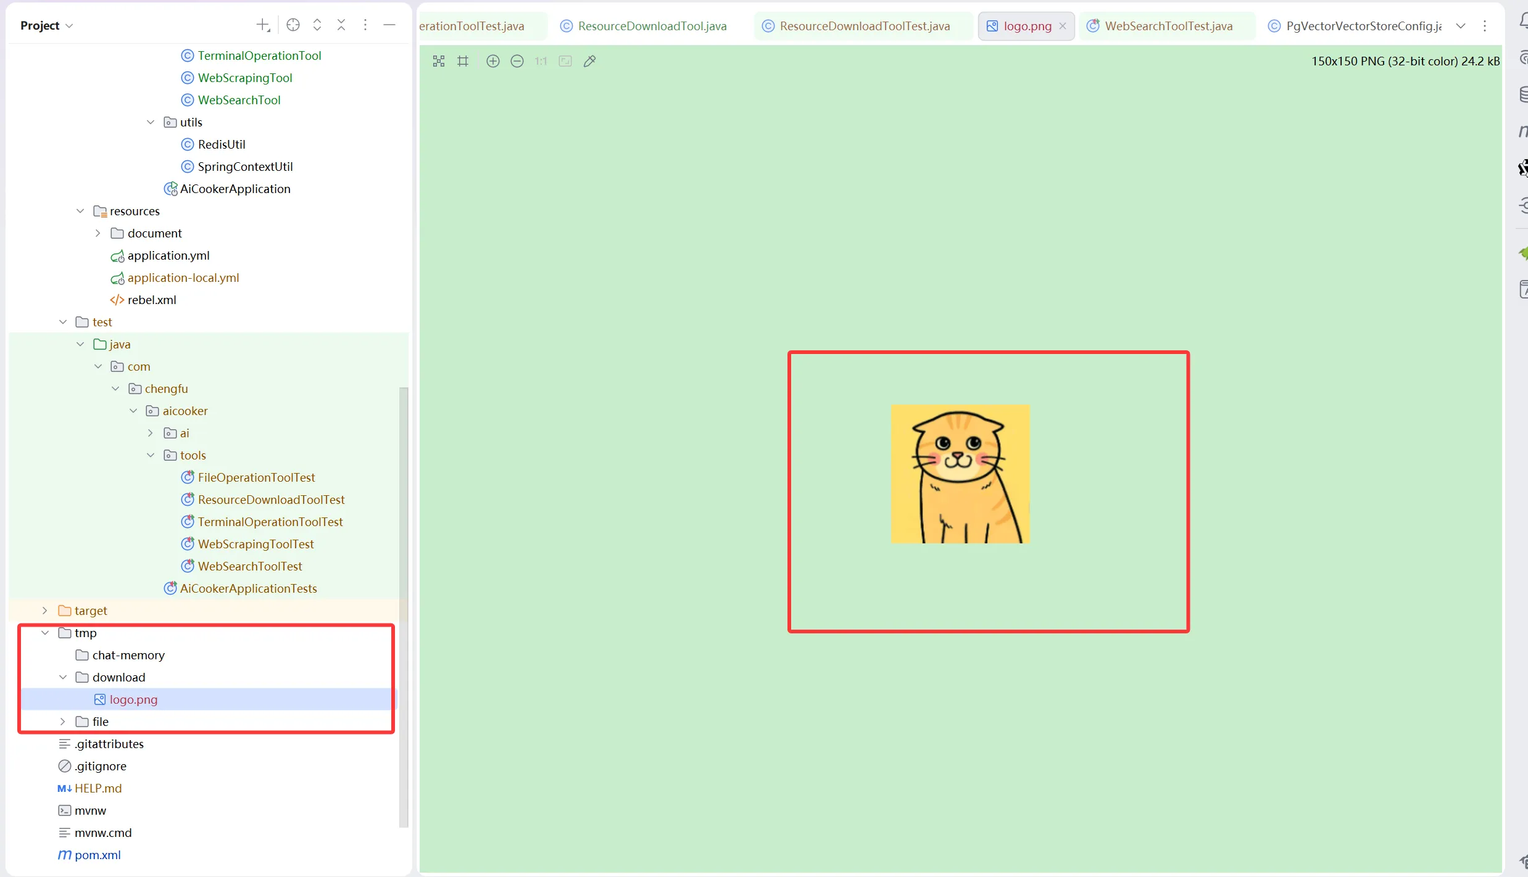
Task: Select the color picker eyedropper tool
Action: click(589, 61)
